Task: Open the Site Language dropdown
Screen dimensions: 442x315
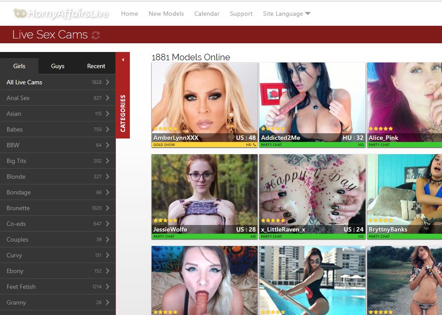Action: 287,14
